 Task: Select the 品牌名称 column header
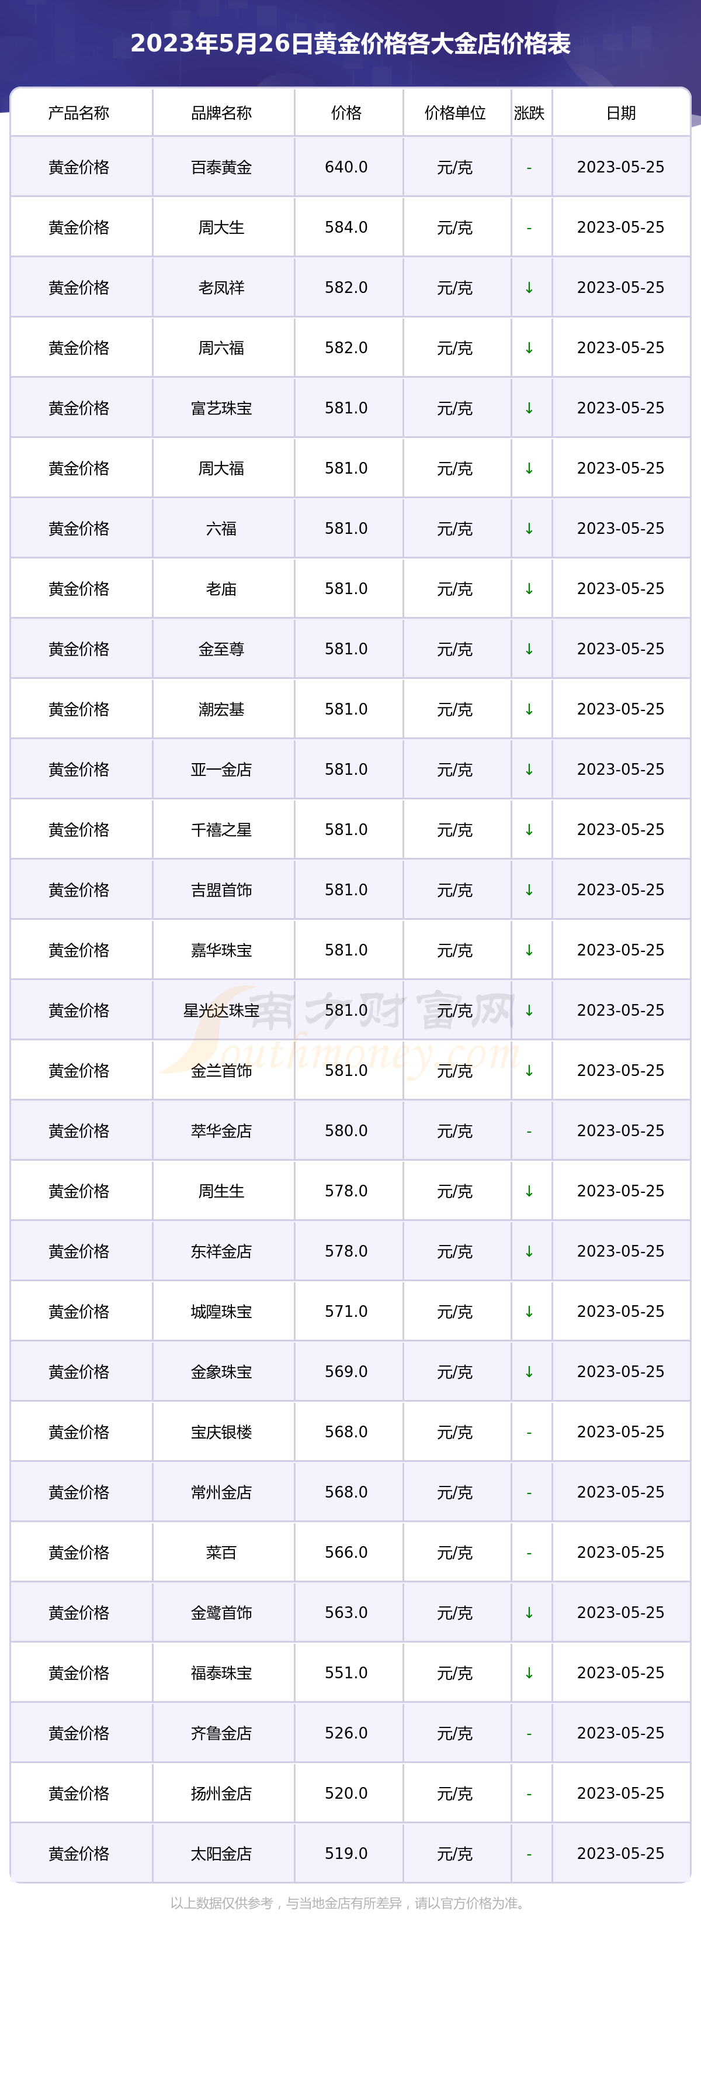click(221, 113)
